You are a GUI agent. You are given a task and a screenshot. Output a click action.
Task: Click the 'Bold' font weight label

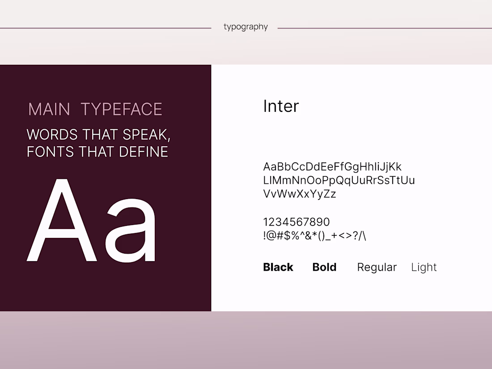click(324, 267)
